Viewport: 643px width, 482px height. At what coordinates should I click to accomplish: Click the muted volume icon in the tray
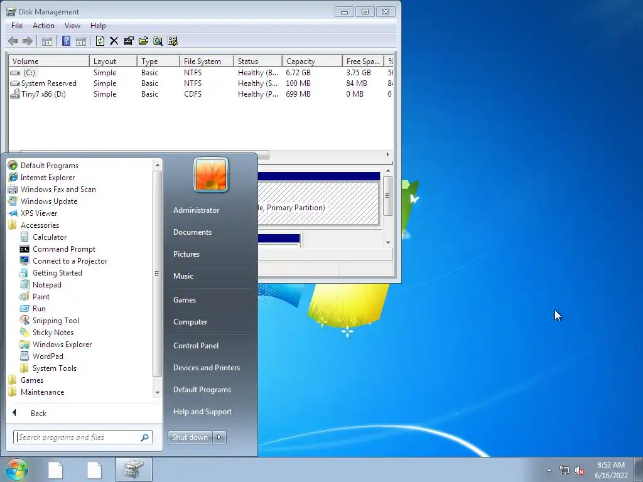pos(579,471)
